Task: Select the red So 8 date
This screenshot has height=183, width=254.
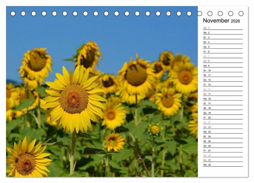Action: click(x=222, y=61)
